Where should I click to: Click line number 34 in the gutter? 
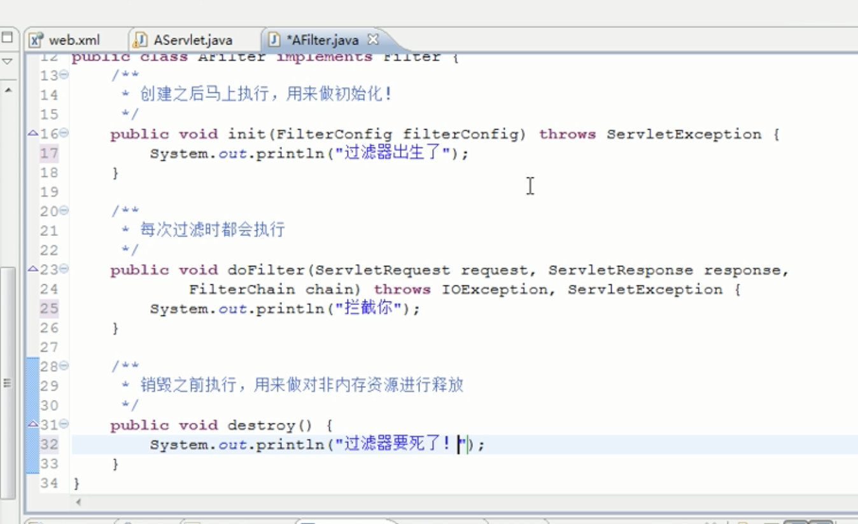pos(49,483)
